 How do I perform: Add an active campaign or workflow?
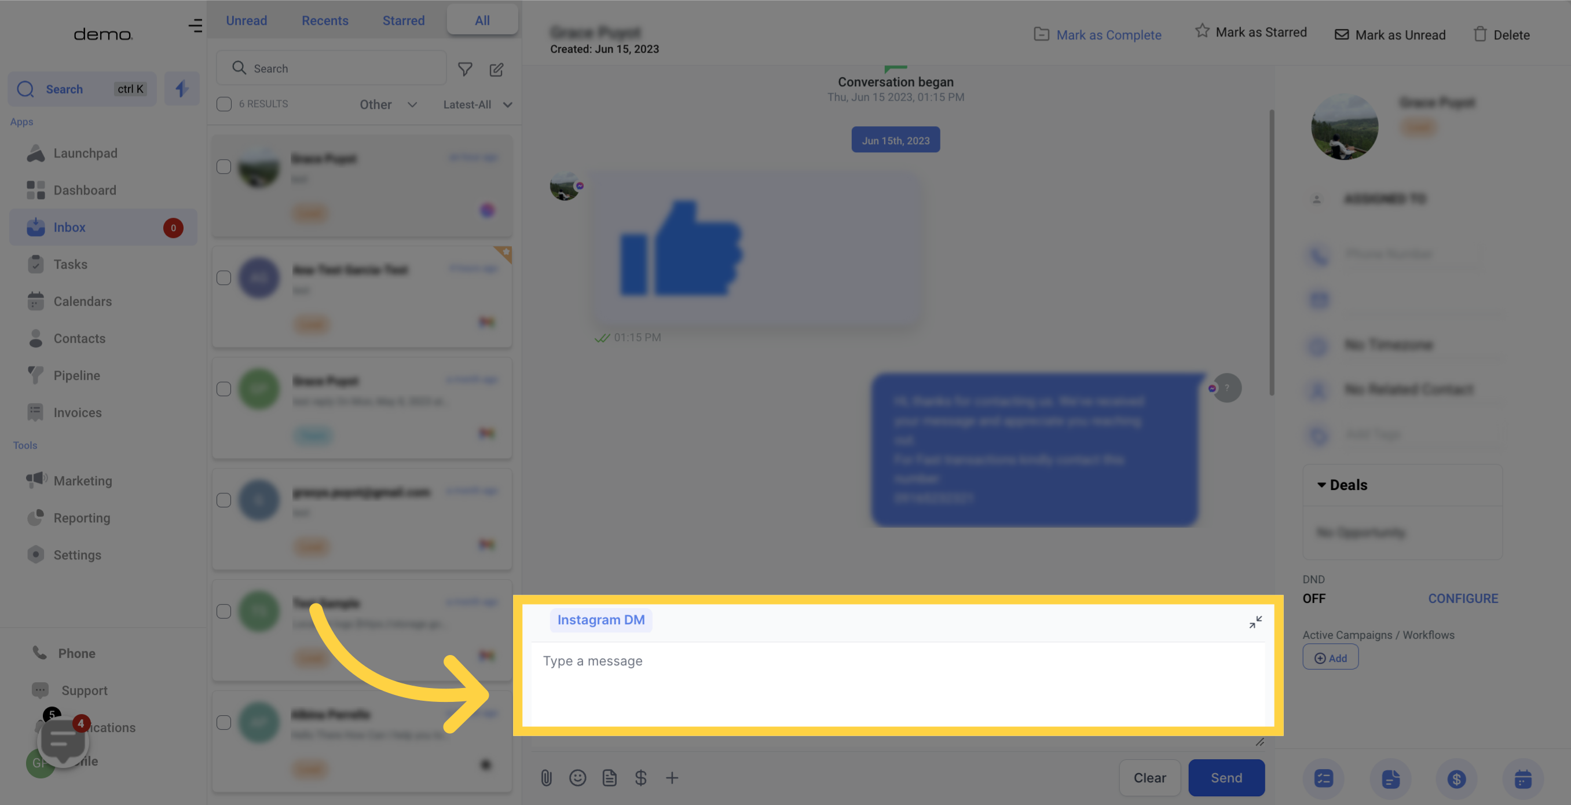click(x=1330, y=658)
